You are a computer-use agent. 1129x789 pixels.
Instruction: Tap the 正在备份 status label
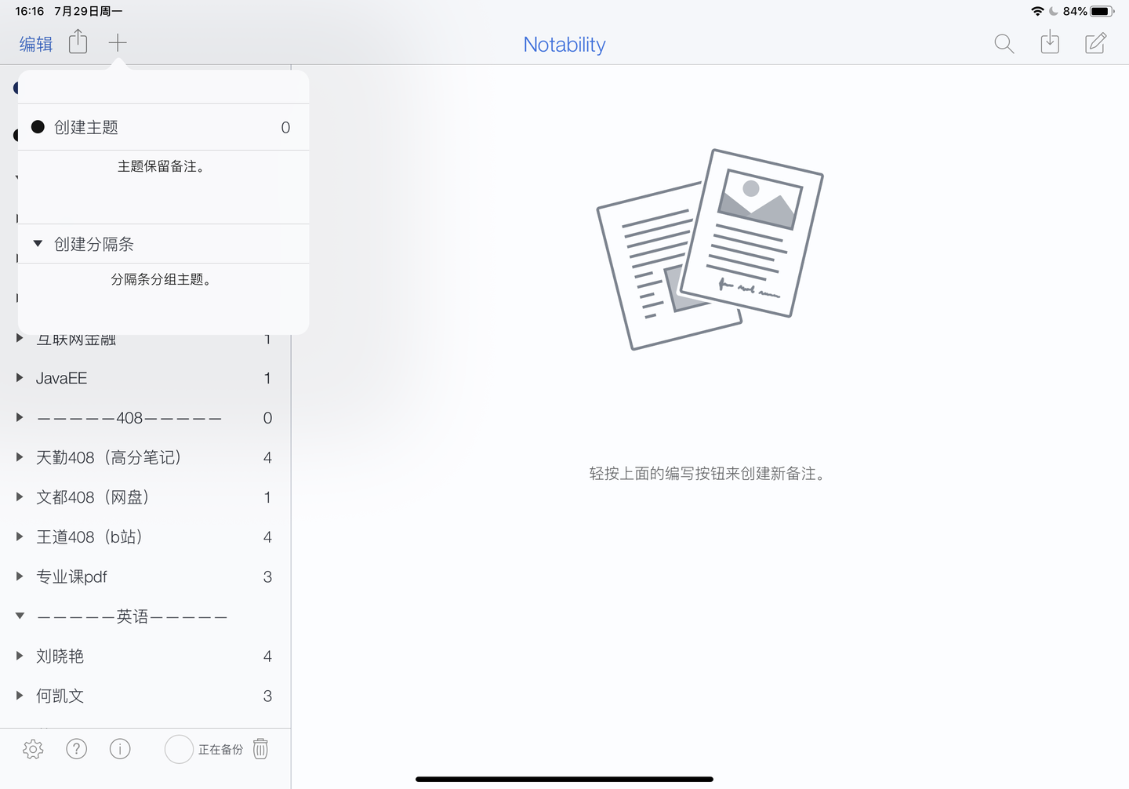(220, 750)
